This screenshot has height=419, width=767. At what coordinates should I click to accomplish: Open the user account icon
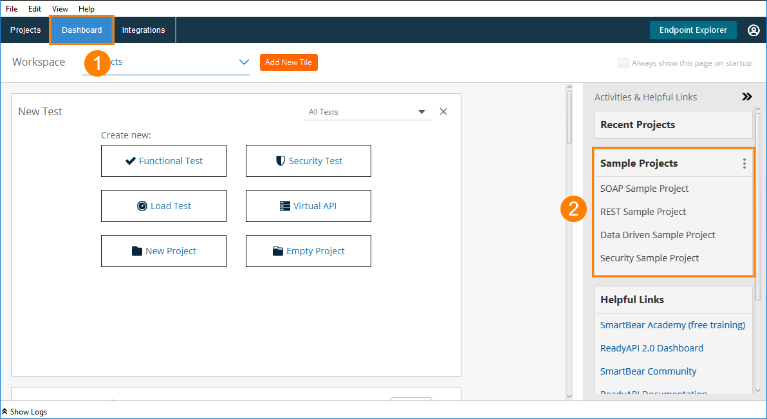(x=753, y=30)
